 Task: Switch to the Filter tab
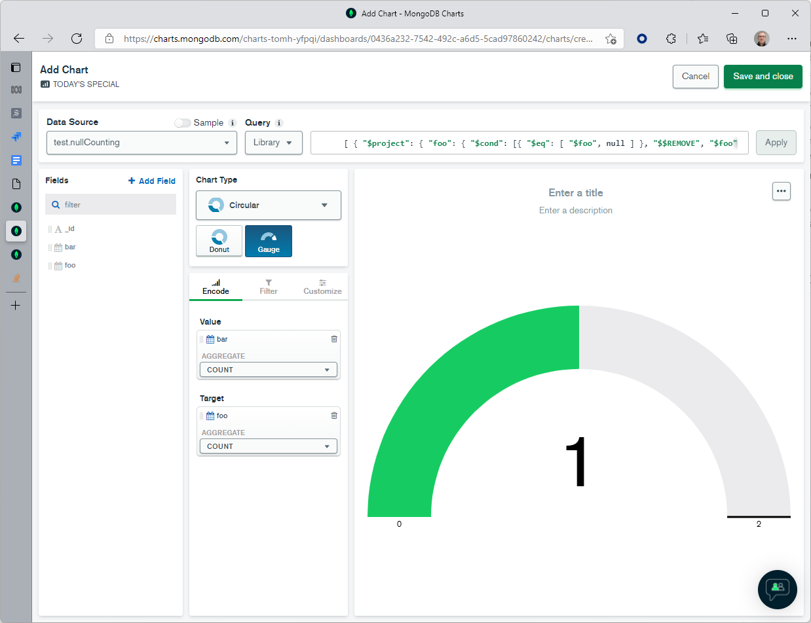269,287
